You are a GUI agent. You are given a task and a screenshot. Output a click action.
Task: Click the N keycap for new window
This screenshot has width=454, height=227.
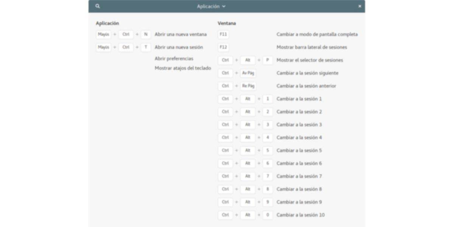coord(146,34)
